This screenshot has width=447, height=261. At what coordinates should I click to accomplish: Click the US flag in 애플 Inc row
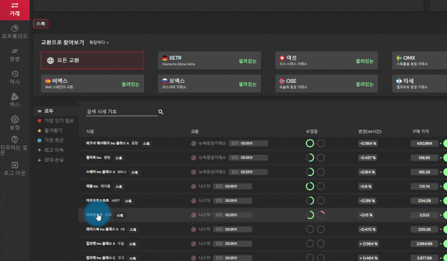[193, 186]
